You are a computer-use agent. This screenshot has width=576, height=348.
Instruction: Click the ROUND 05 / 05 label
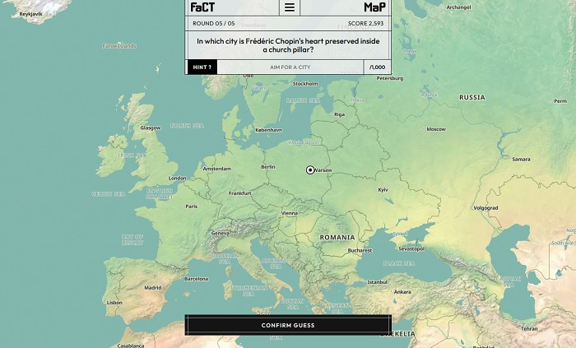(214, 24)
